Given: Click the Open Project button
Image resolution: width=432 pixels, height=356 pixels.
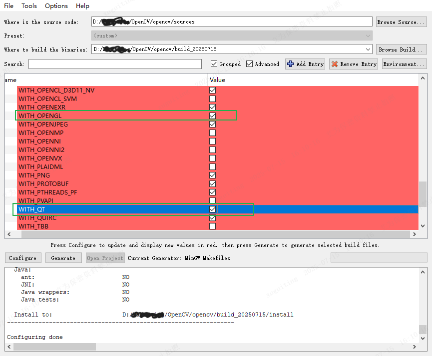Looking at the screenshot, I should [x=105, y=258].
